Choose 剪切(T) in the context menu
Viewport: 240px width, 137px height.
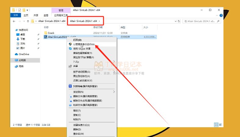tap(92, 111)
